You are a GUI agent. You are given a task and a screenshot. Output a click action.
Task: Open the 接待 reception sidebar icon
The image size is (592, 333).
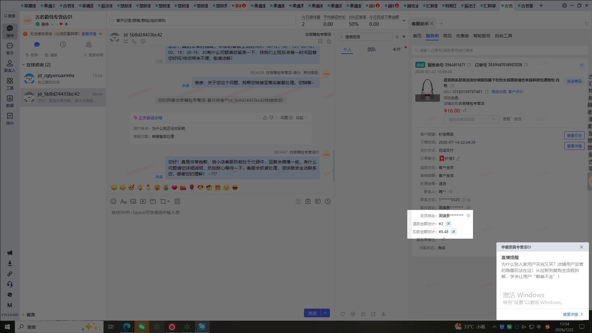pos(10,31)
